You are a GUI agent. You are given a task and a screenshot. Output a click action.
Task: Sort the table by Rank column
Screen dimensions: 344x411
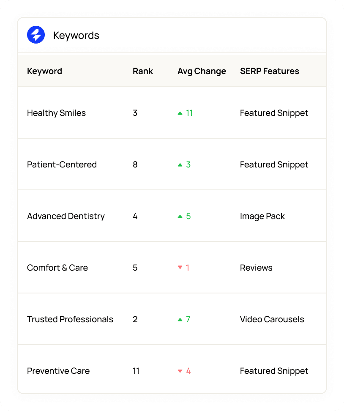tap(142, 71)
